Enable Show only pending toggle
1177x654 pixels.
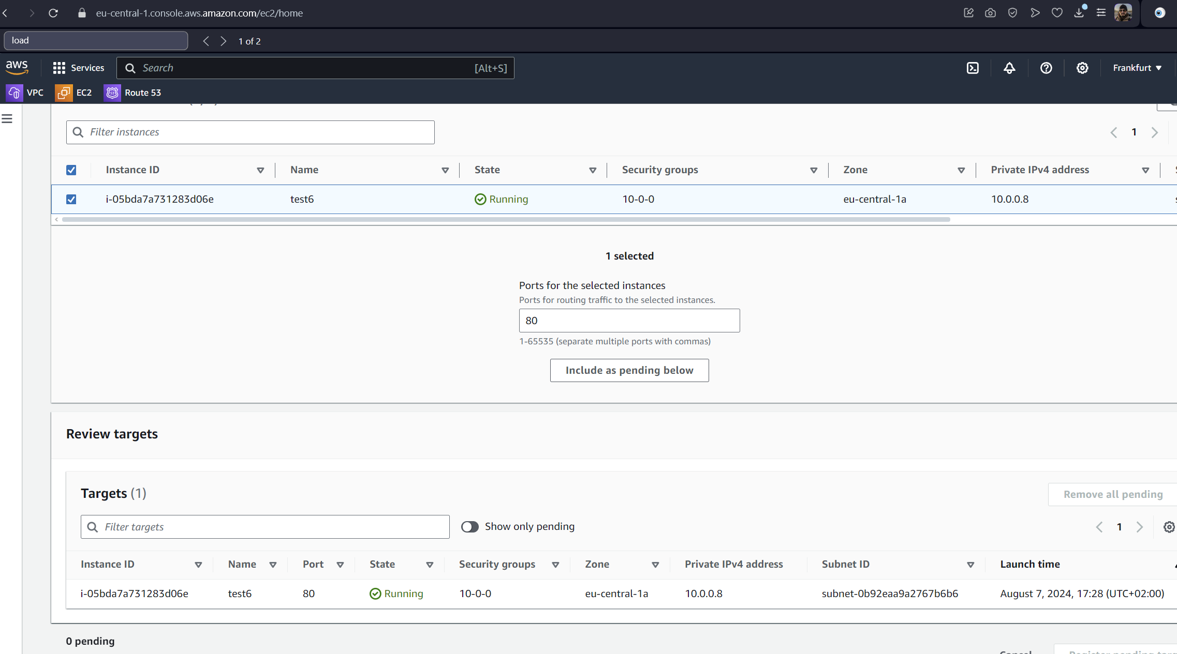(x=469, y=526)
